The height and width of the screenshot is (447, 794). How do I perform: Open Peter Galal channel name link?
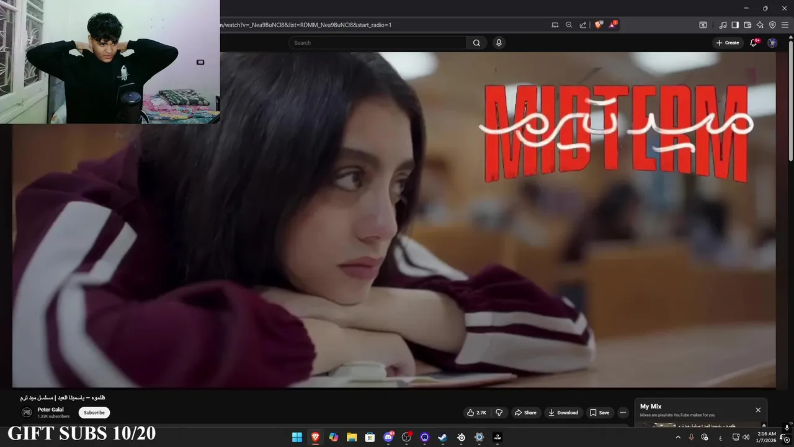(50, 410)
